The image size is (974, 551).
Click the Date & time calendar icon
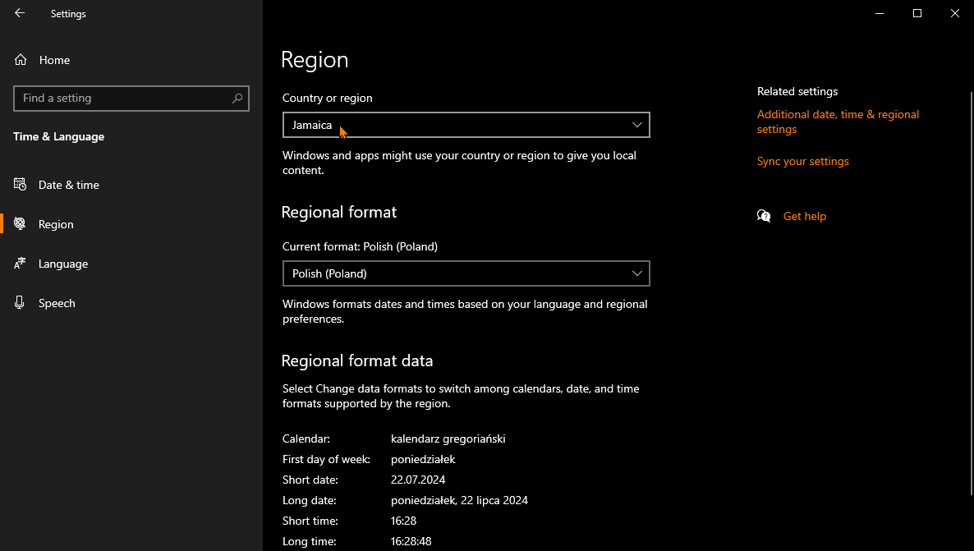click(21, 185)
